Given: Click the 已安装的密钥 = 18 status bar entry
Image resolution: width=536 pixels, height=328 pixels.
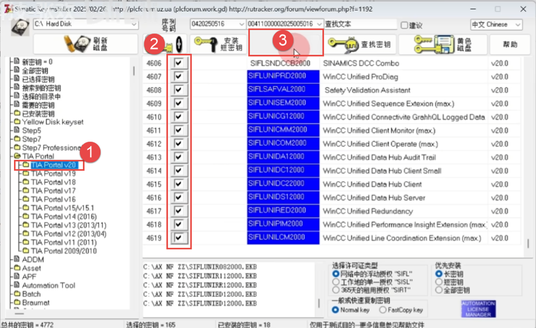Looking at the screenshot, I should pyautogui.click(x=244, y=325).
